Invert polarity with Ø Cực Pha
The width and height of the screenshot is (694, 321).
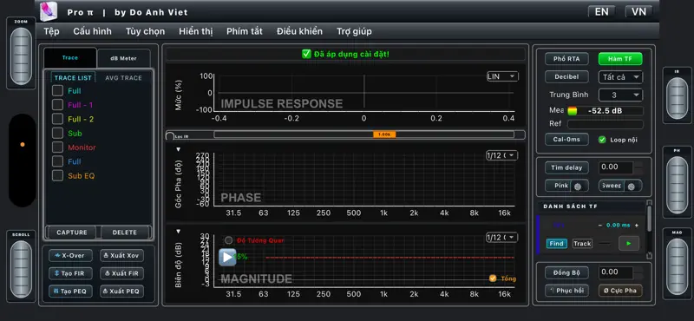click(620, 291)
